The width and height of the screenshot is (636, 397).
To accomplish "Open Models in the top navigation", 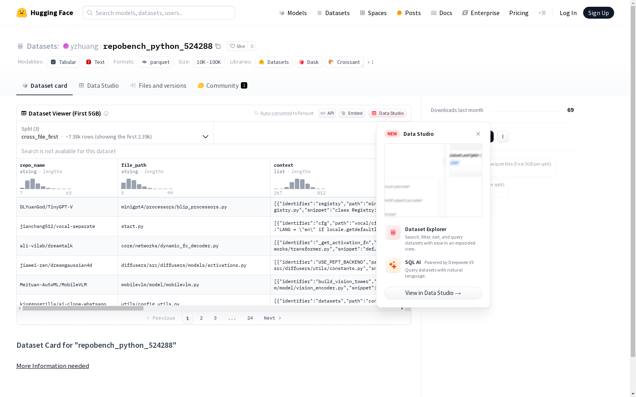I will [293, 13].
